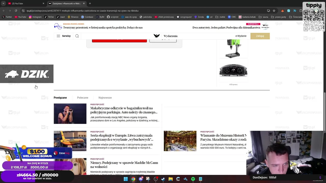This screenshot has height=183, width=326.
Task: Open the ByBit bookmark
Action: point(100,17)
